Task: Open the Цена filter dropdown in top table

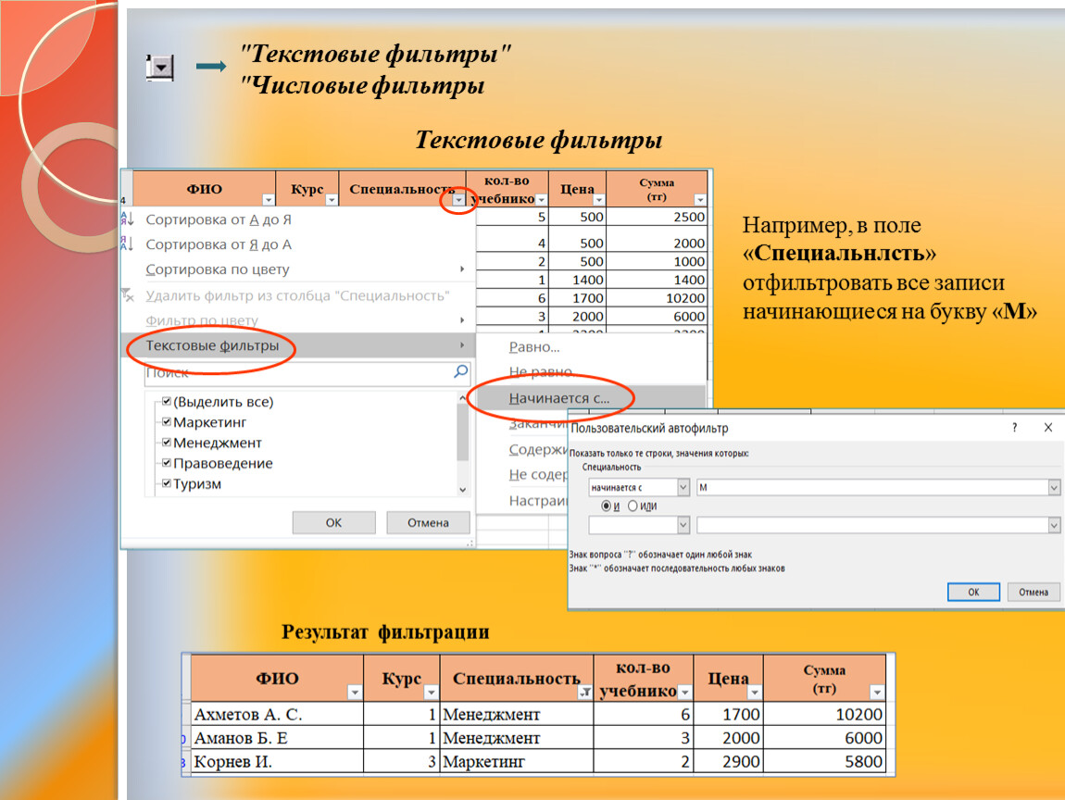Action: pos(598,200)
